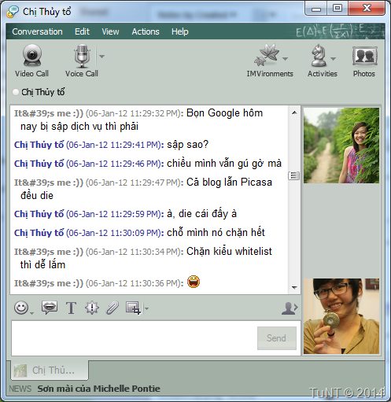Start a Voice Call with microphone icon

(82, 61)
